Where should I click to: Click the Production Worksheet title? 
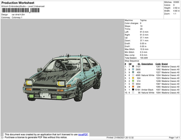17,3
